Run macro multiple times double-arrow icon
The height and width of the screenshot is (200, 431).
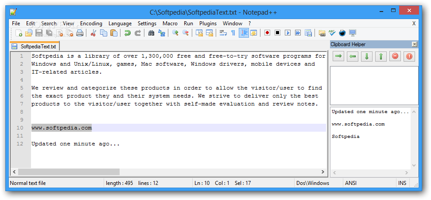click(298, 33)
